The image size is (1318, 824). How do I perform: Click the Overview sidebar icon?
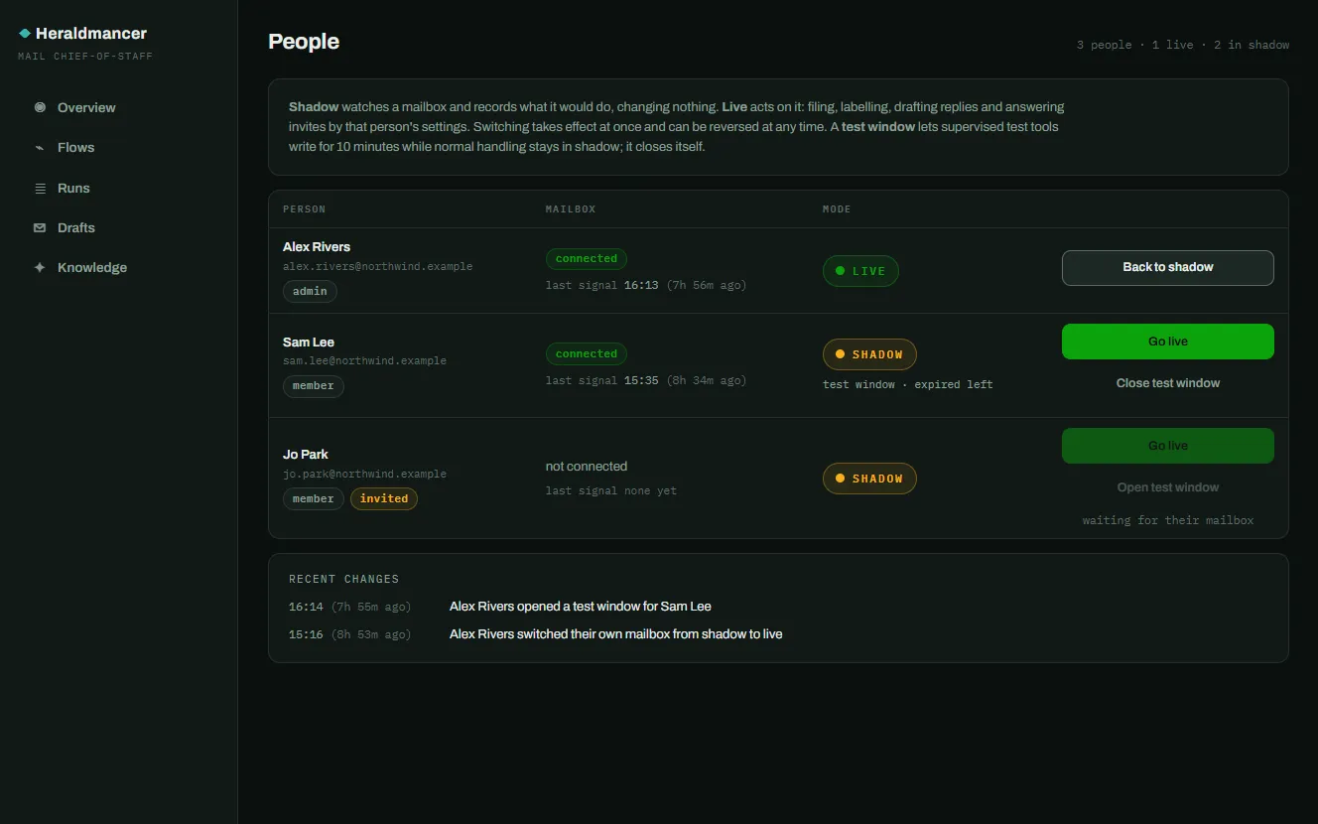click(x=40, y=107)
